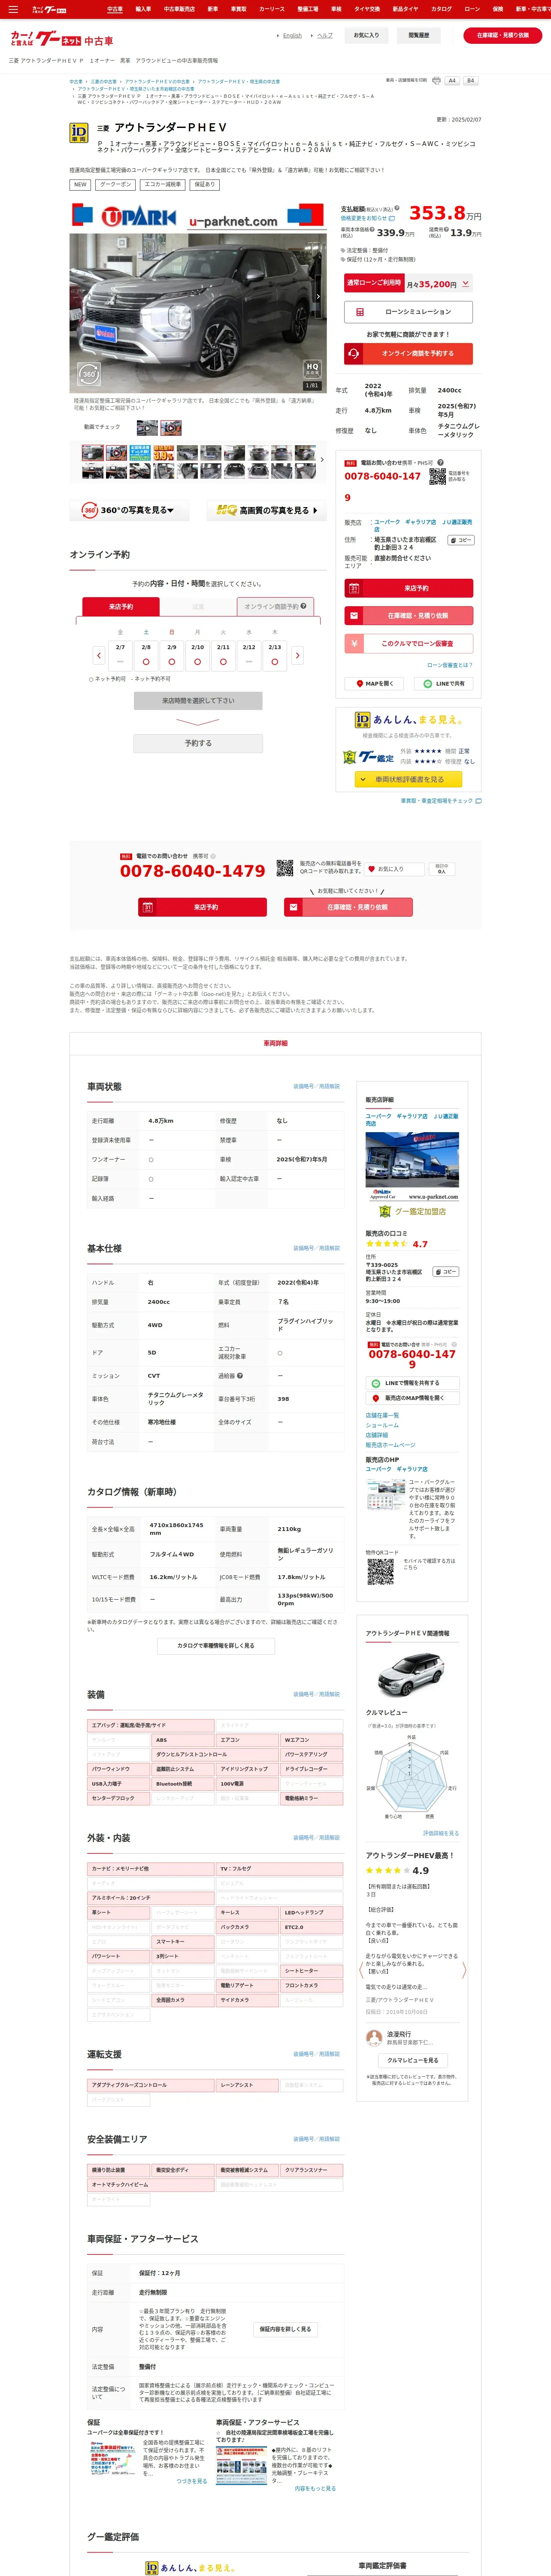
Task: Advance the main car photo with right arrow
Action: point(318,296)
